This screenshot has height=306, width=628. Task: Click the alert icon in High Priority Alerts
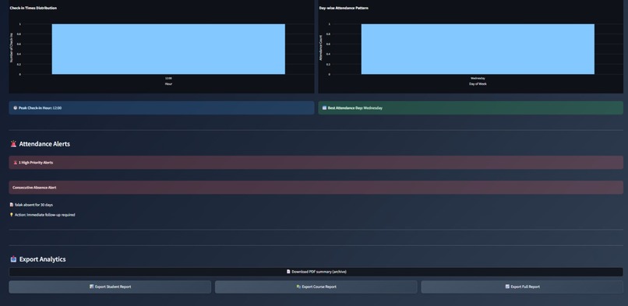click(x=16, y=163)
